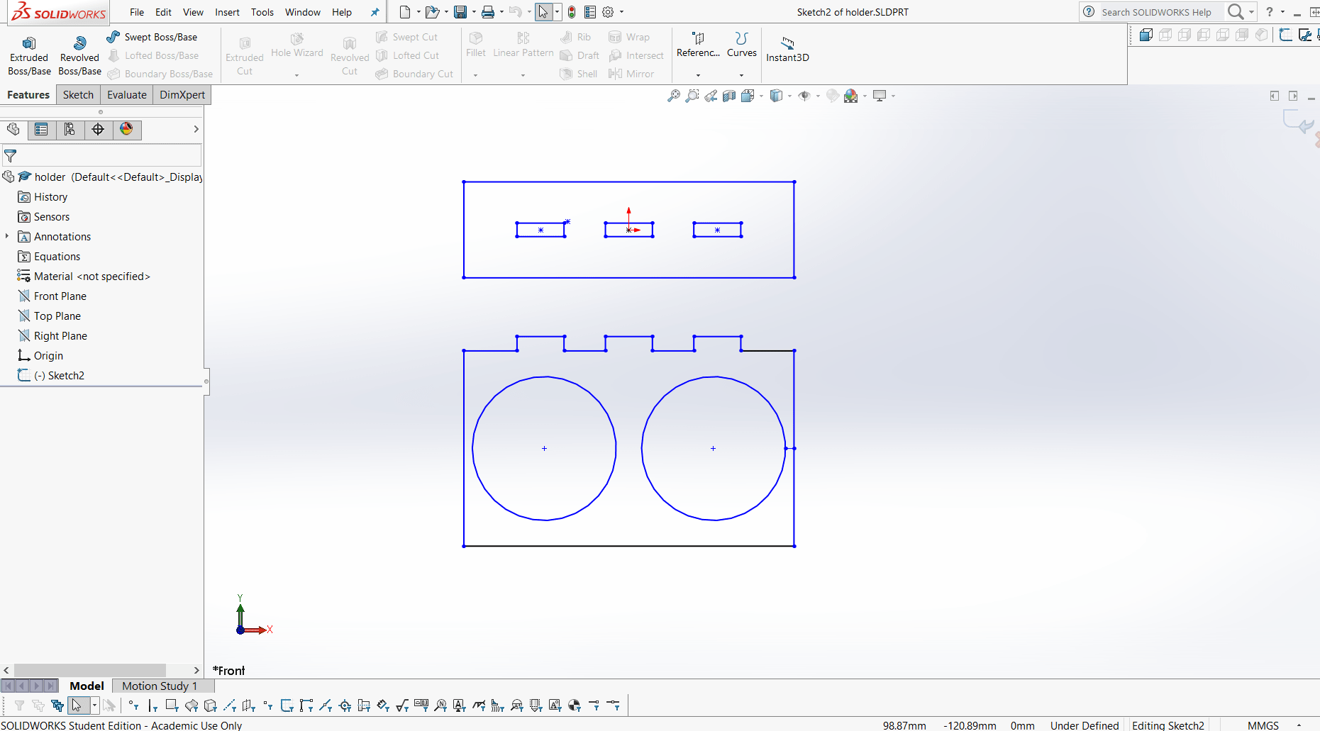Open File Properties icon
The width and height of the screenshot is (1320, 731).
tap(590, 12)
